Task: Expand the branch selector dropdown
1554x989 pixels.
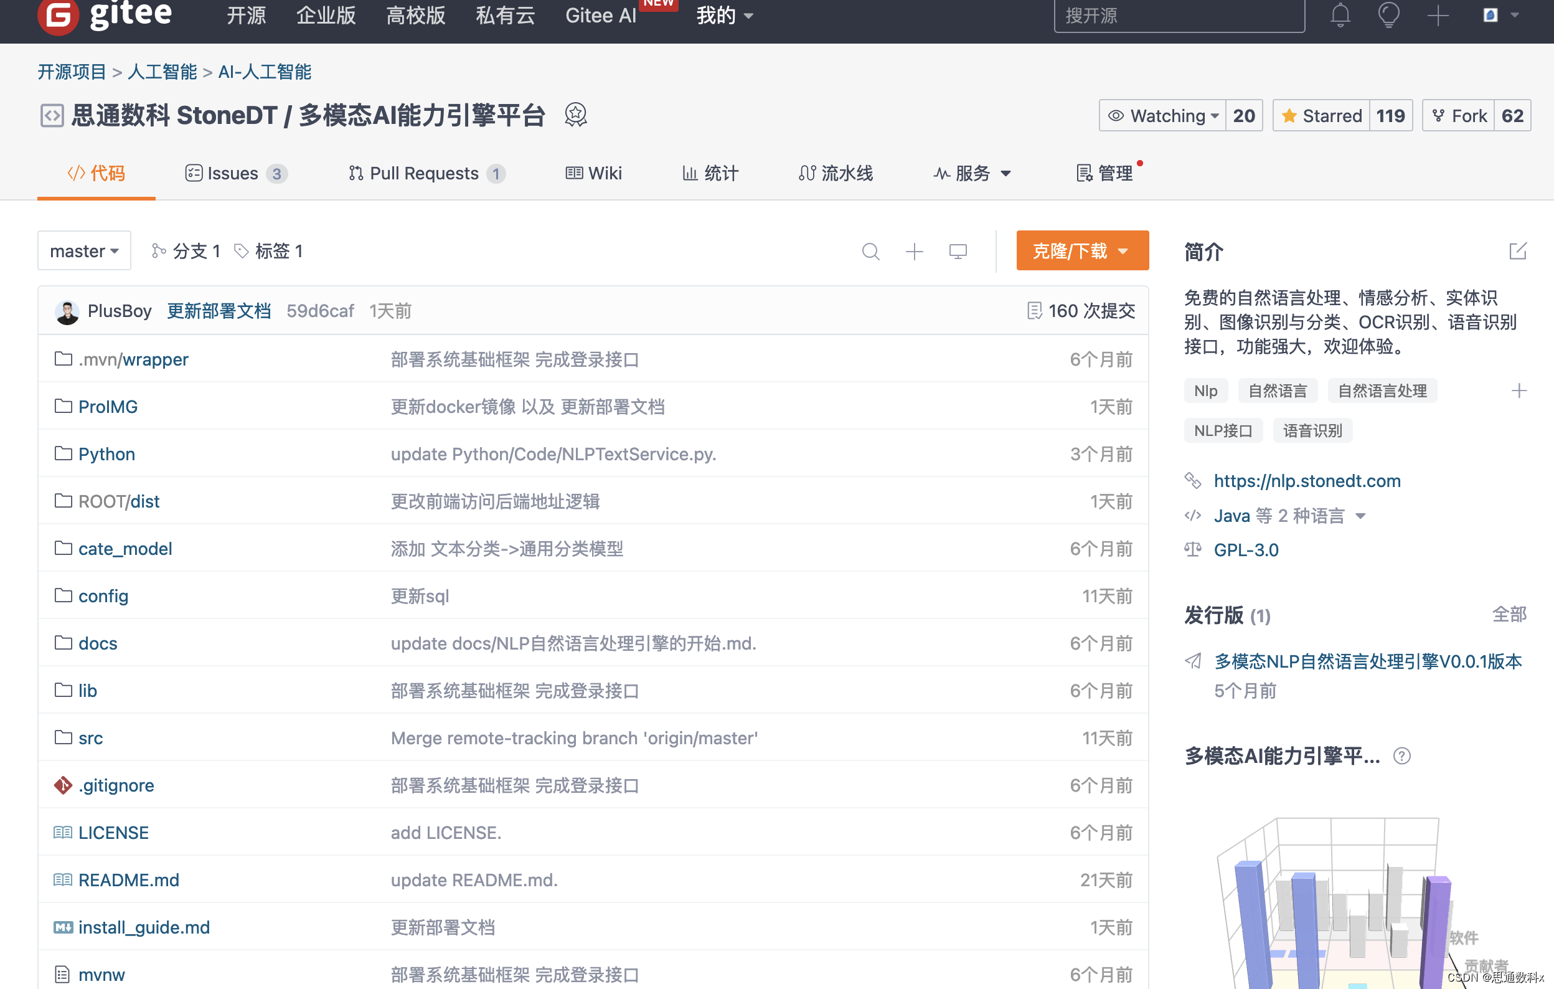Action: click(85, 252)
